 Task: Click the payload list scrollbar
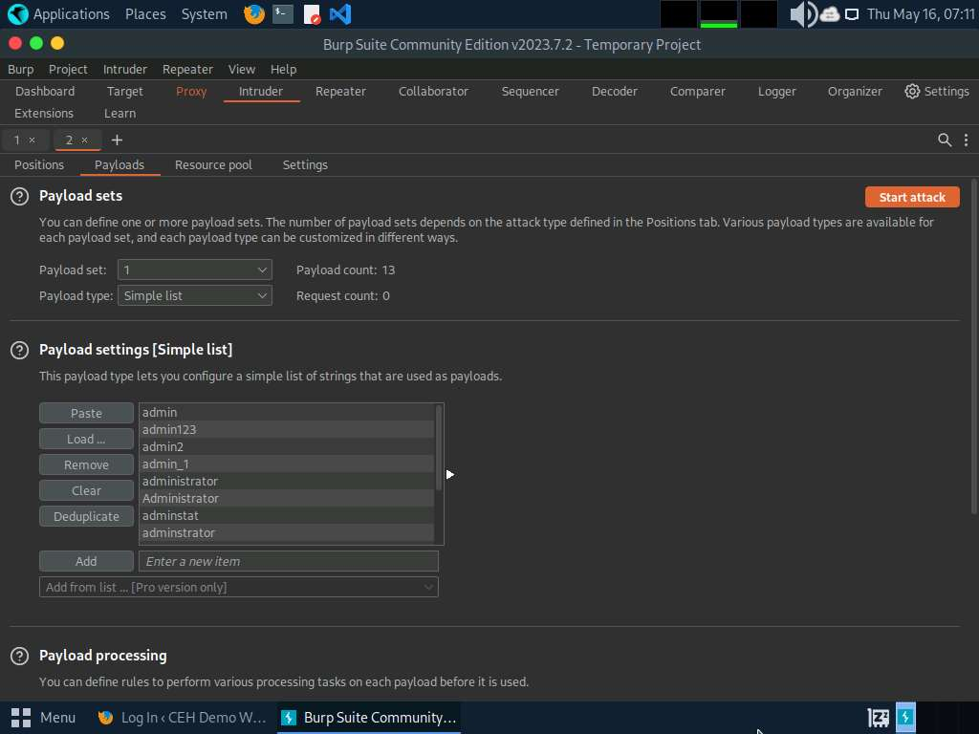(x=439, y=449)
